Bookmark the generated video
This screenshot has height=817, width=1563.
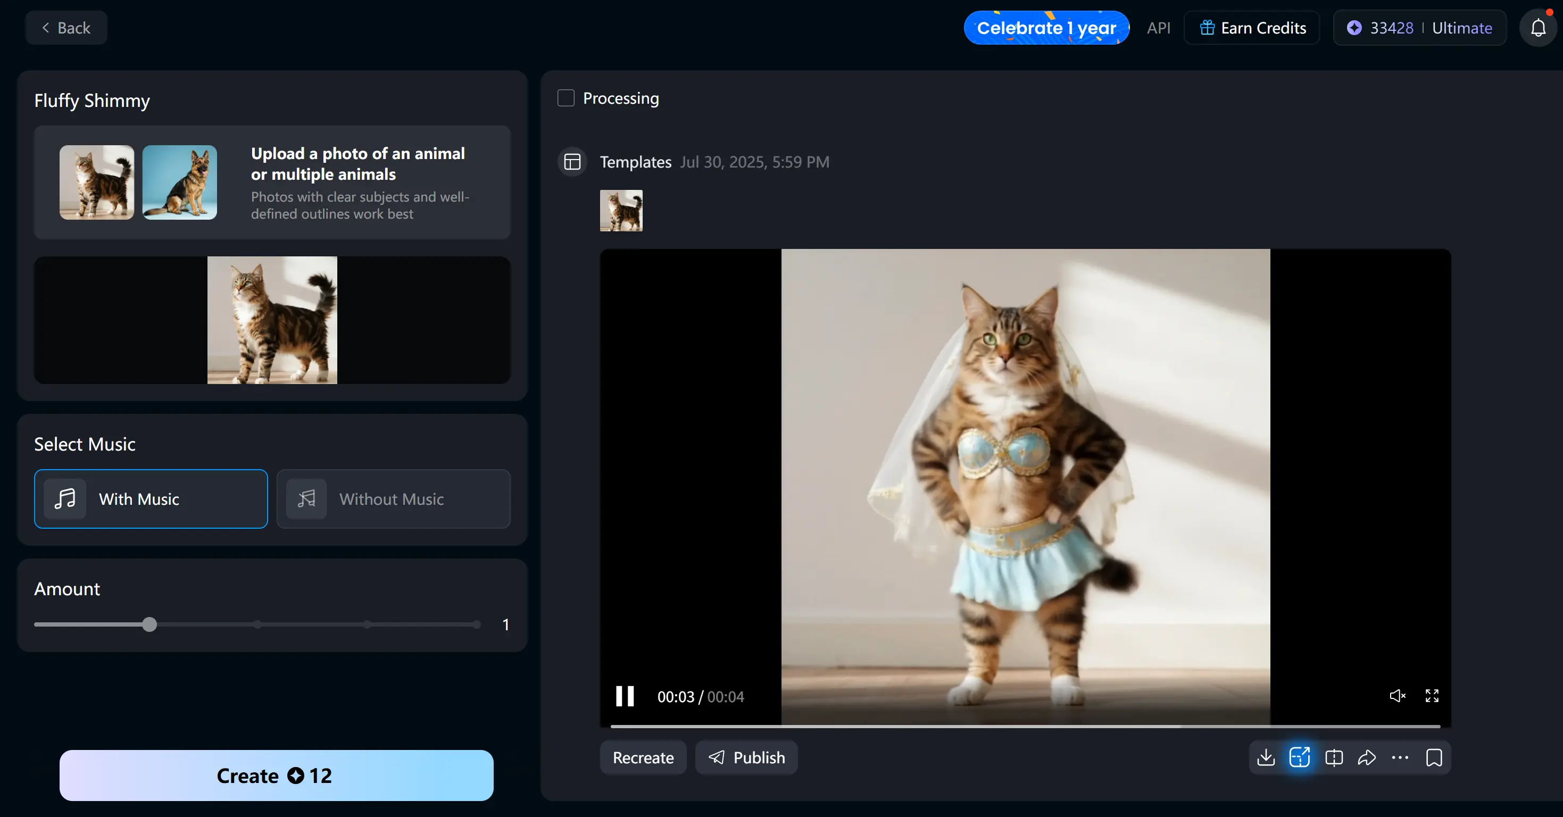[1434, 757]
